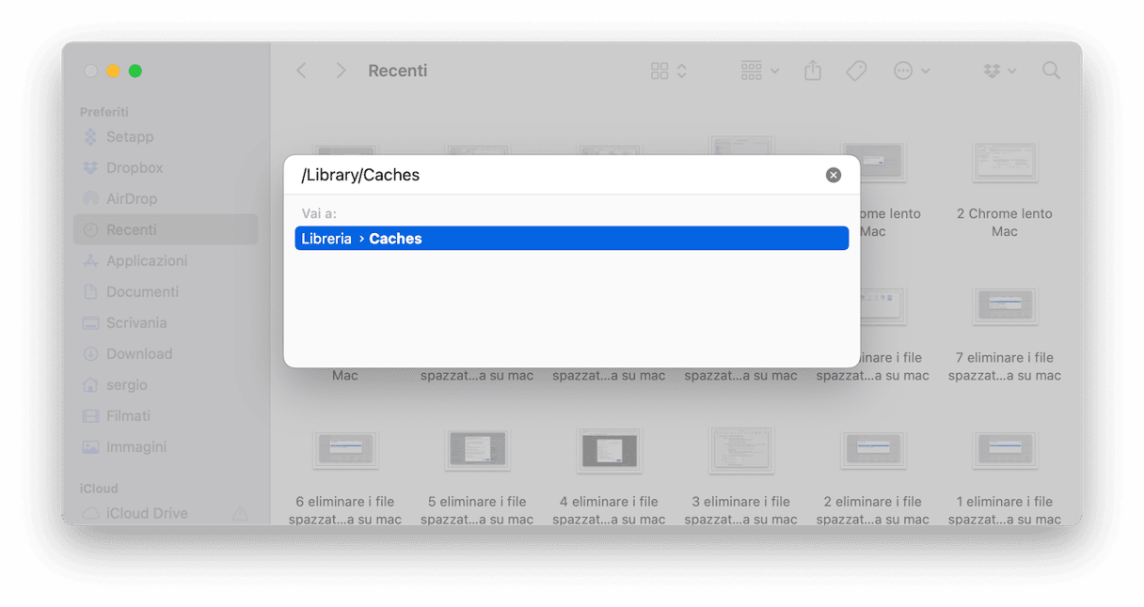Switch the view mode with the icon-view button
This screenshot has width=1144, height=607.
(669, 70)
